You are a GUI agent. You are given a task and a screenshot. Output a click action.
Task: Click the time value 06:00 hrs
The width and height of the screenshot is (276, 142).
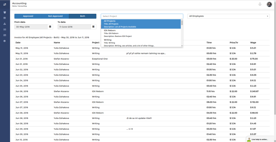click(x=211, y=102)
